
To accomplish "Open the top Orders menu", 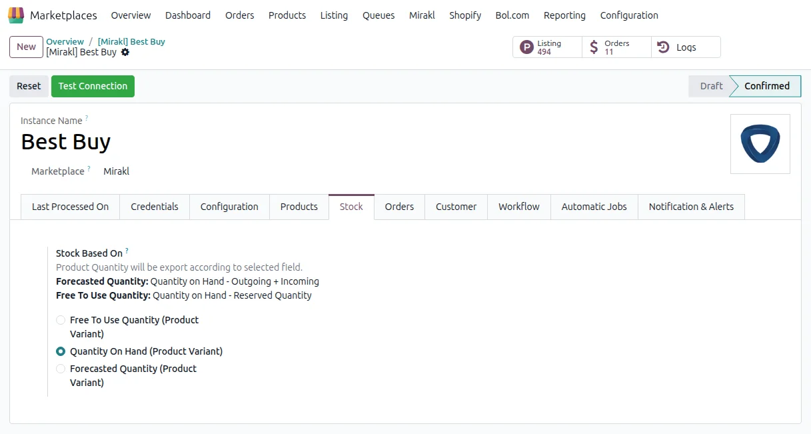I will [x=240, y=15].
